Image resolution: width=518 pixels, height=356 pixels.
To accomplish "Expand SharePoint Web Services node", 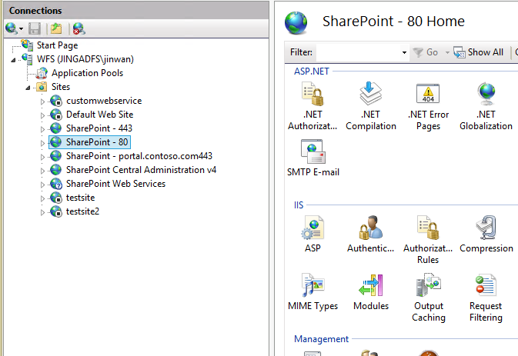I will click(x=42, y=185).
